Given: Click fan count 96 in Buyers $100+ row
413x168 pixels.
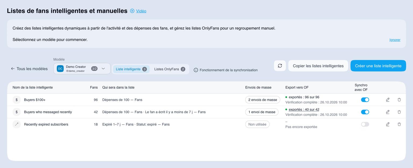Looking at the screenshot, I should tap(96, 100).
